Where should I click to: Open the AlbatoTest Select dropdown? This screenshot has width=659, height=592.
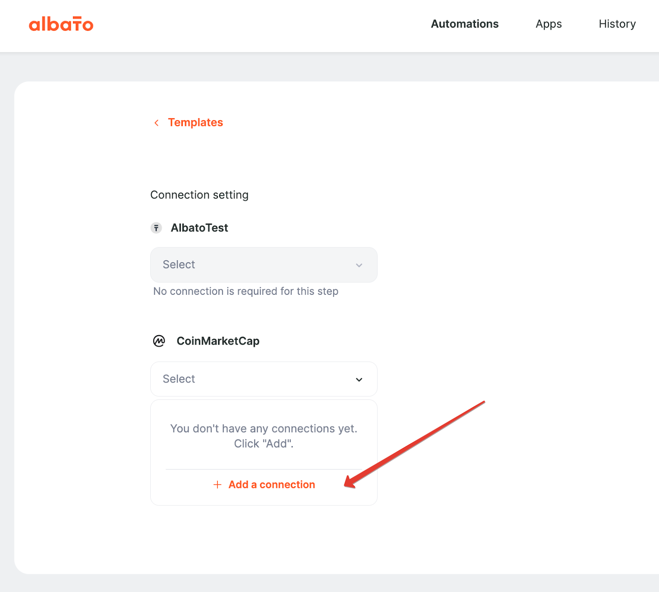click(264, 265)
